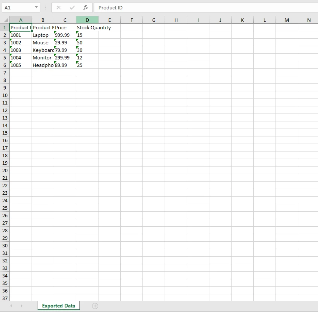Add a new sheet with plus icon

[95, 306]
